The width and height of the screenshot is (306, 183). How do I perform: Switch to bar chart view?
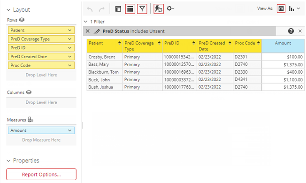pyautogui.click(x=291, y=8)
